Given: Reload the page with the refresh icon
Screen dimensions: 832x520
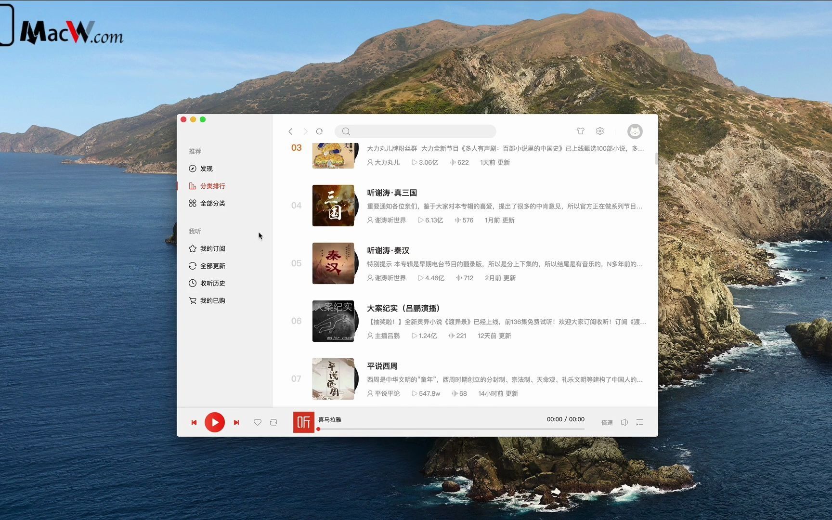Looking at the screenshot, I should [x=319, y=131].
